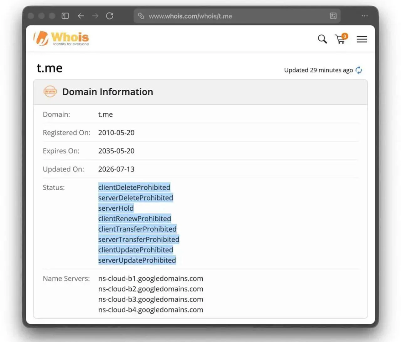Click the address bar URL whois.com/whois/t.me
The image size is (401, 342).
[190, 16]
